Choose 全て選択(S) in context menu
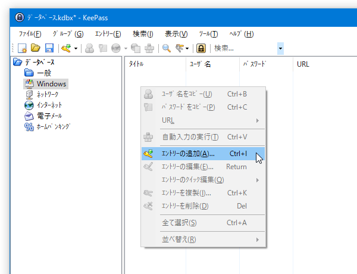Viewport: 357px width, 274px height. (x=203, y=223)
